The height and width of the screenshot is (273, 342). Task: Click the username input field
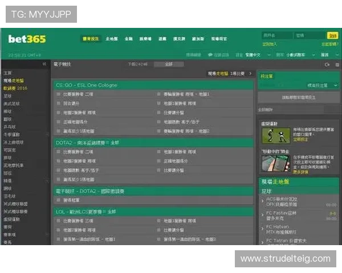pos(277,35)
